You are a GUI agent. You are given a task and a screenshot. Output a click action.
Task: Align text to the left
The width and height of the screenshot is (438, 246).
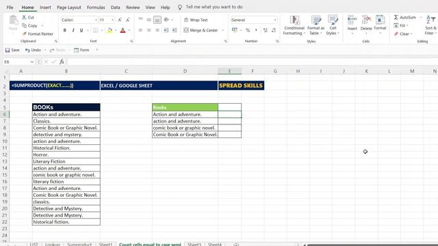(x=140, y=30)
